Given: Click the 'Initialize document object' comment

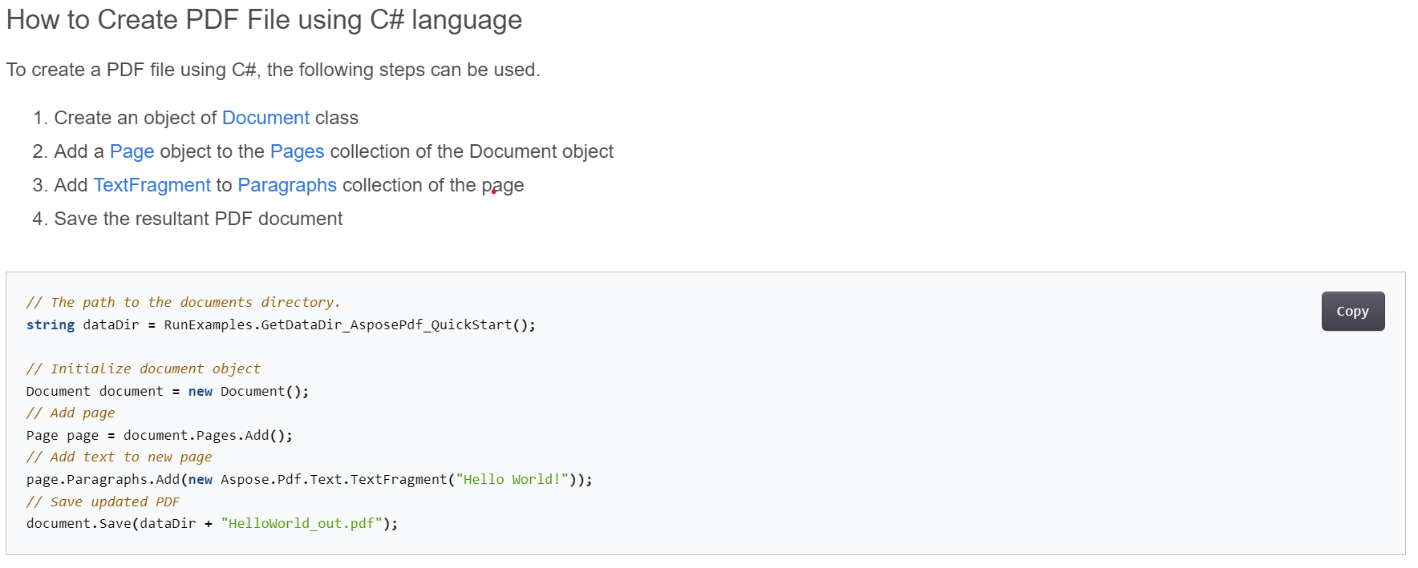Looking at the screenshot, I should pos(143,369).
